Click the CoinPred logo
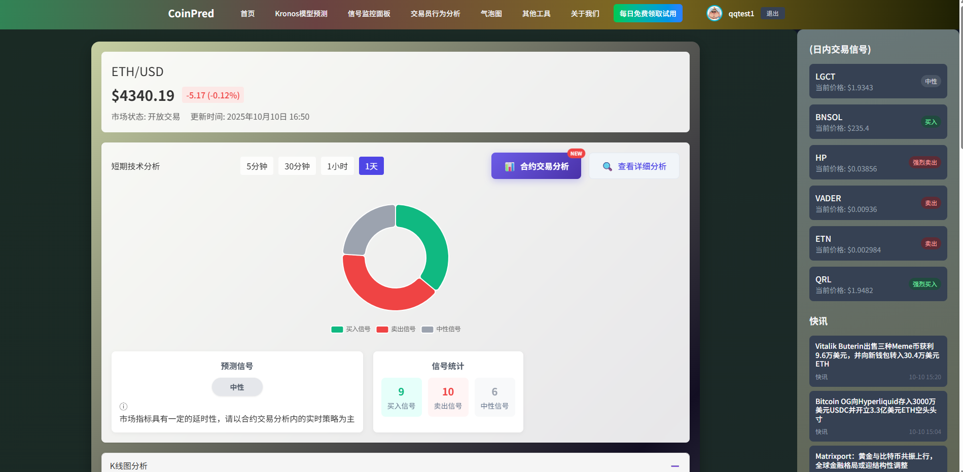 191,14
